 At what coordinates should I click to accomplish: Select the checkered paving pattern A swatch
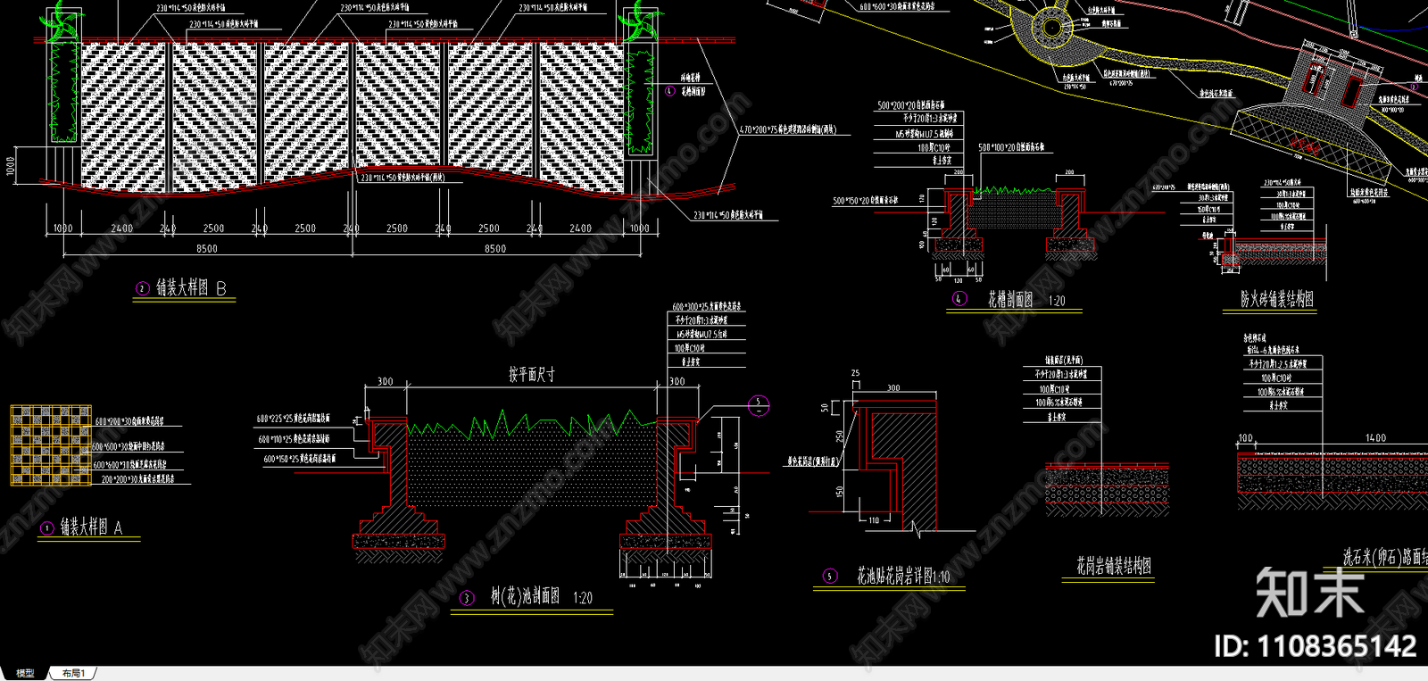tap(51, 445)
